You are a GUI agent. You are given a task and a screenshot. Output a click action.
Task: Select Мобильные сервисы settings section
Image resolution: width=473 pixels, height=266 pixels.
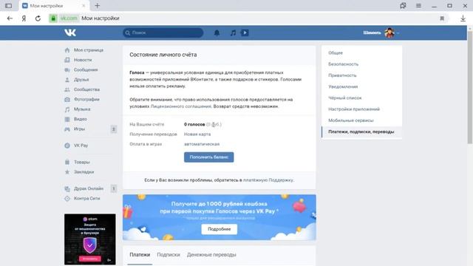tap(351, 120)
